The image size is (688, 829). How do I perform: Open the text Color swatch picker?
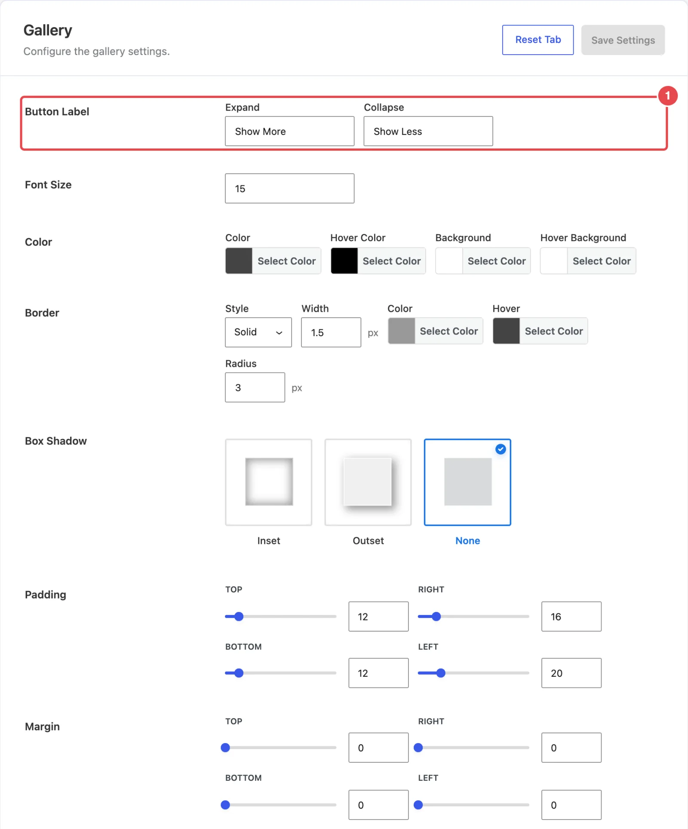tap(239, 261)
